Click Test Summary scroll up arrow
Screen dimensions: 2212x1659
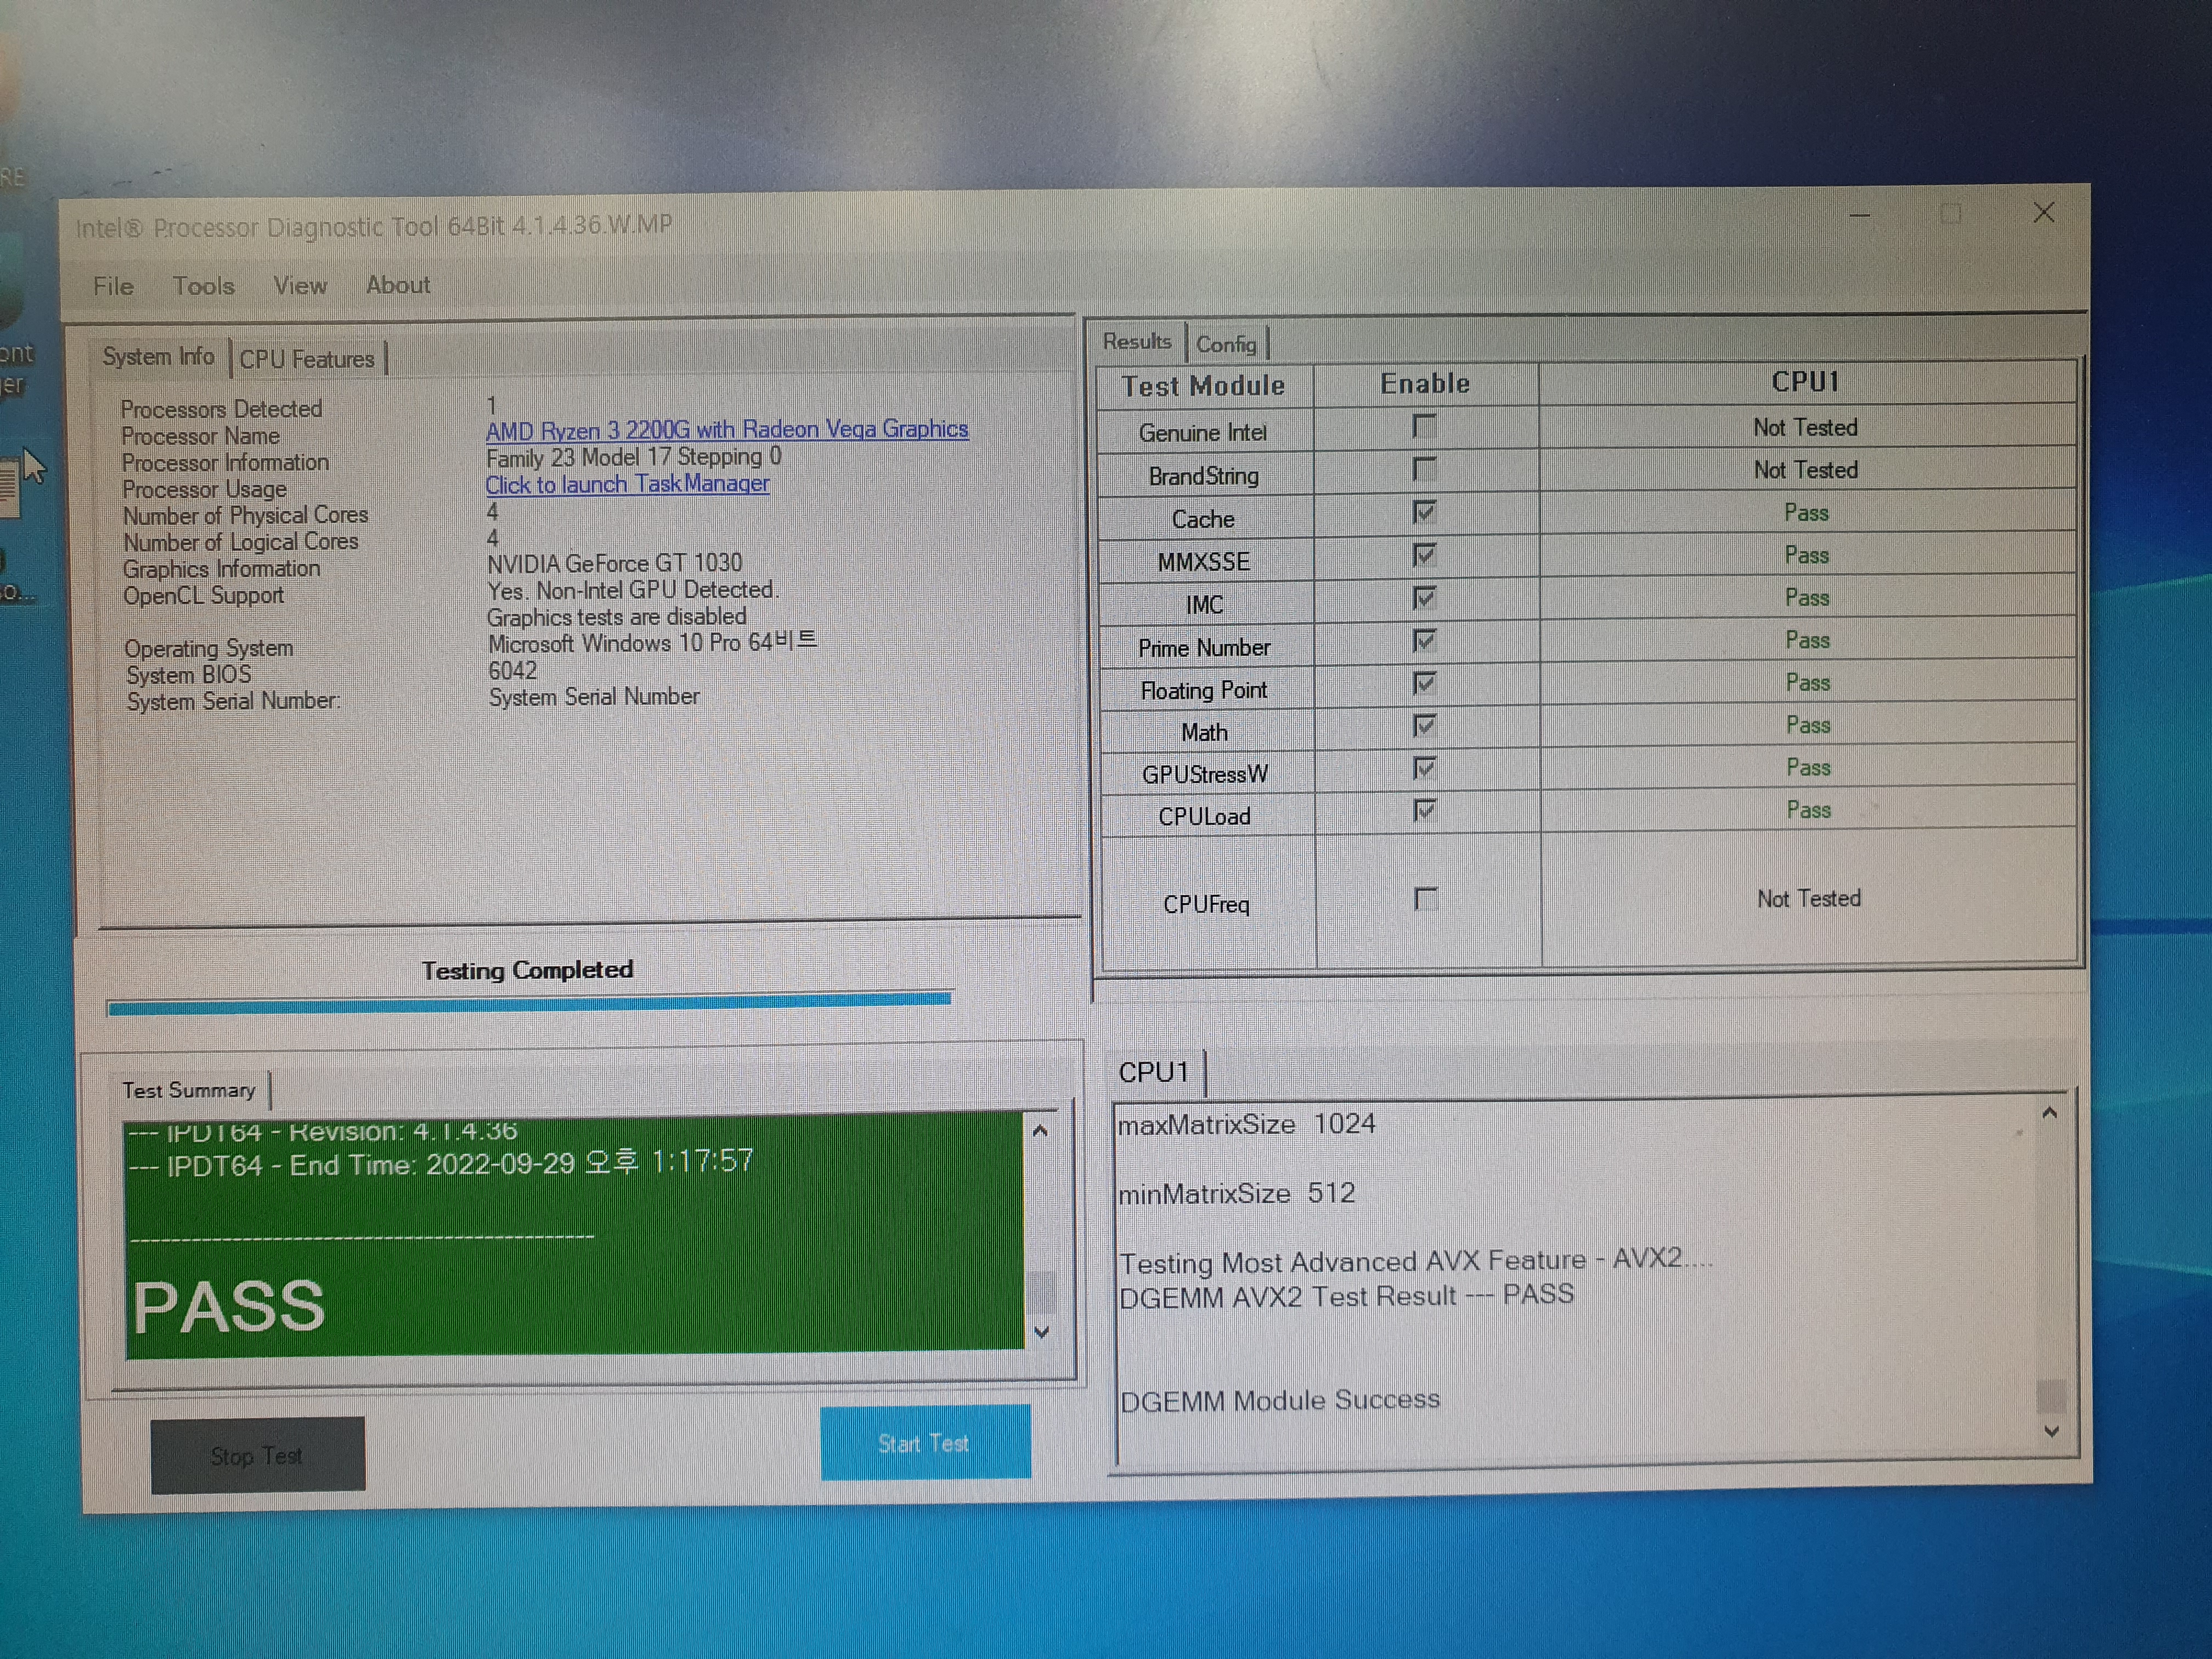(x=1040, y=1131)
